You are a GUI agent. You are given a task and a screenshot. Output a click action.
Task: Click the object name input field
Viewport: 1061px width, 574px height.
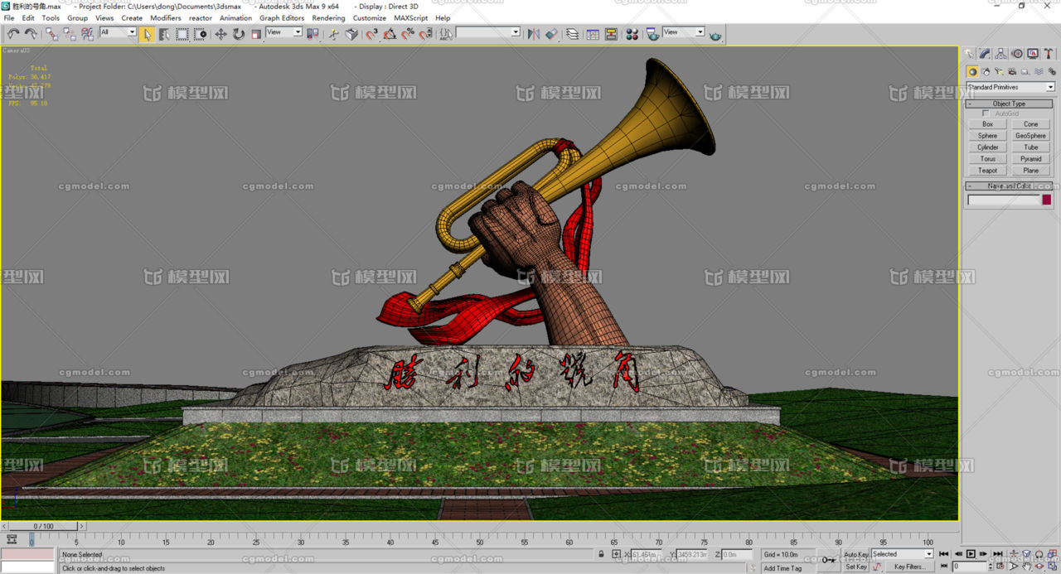tap(1004, 200)
